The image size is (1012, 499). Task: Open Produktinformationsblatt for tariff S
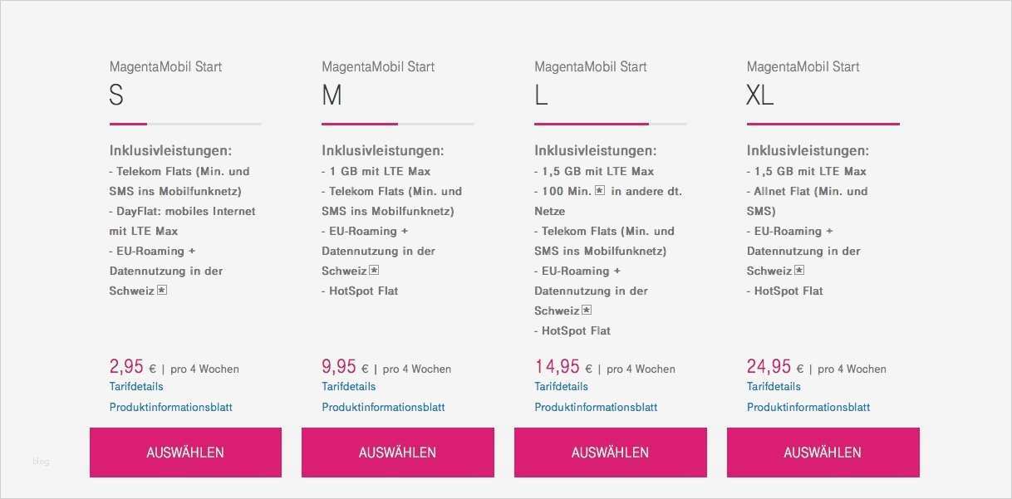[x=171, y=407]
